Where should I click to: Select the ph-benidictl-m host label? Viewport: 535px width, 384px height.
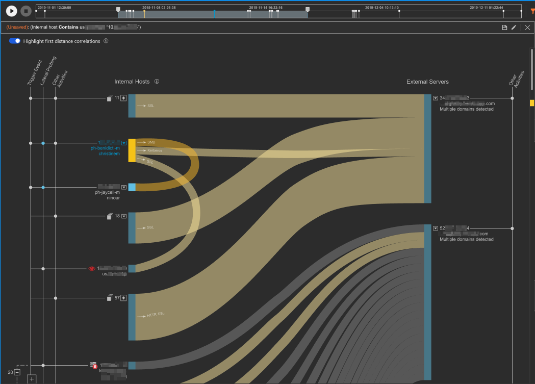click(x=105, y=148)
